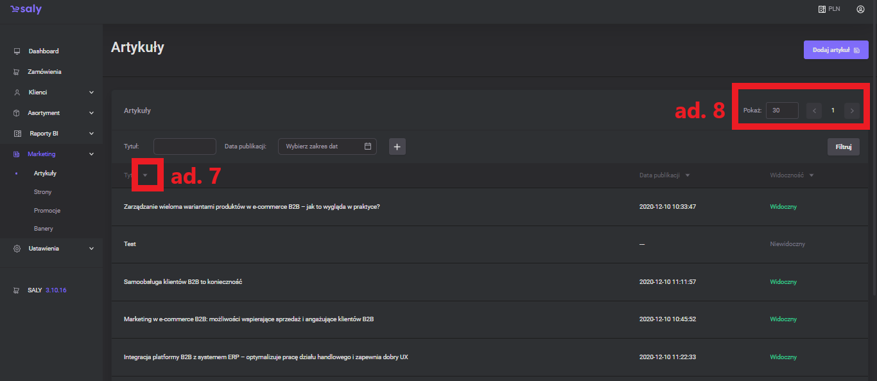The width and height of the screenshot is (877, 381).
Task: Open Strony in Marketing submenu
Action: click(x=43, y=192)
